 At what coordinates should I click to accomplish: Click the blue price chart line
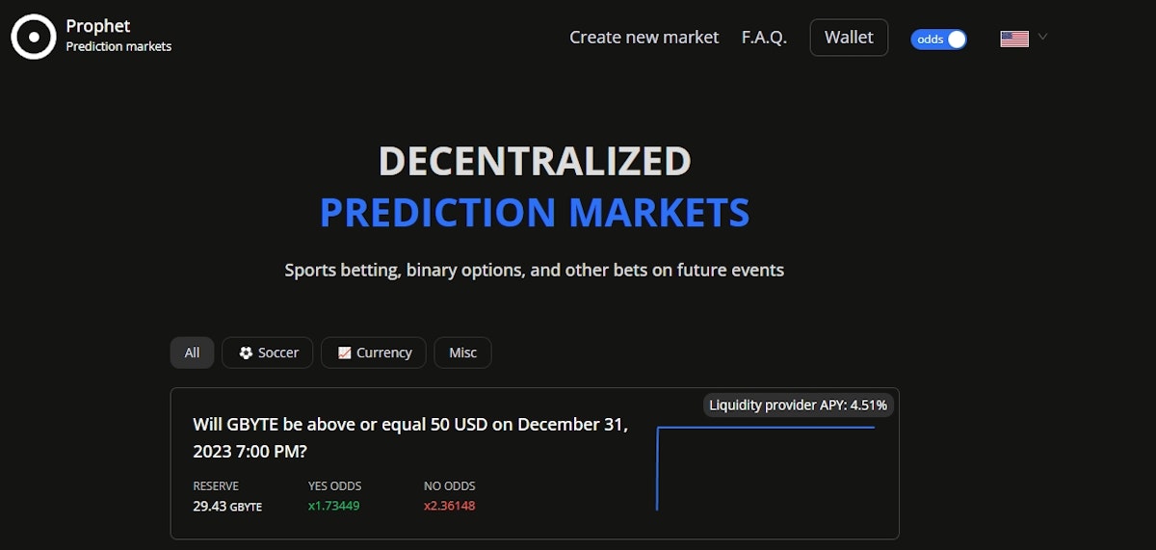(x=766, y=428)
